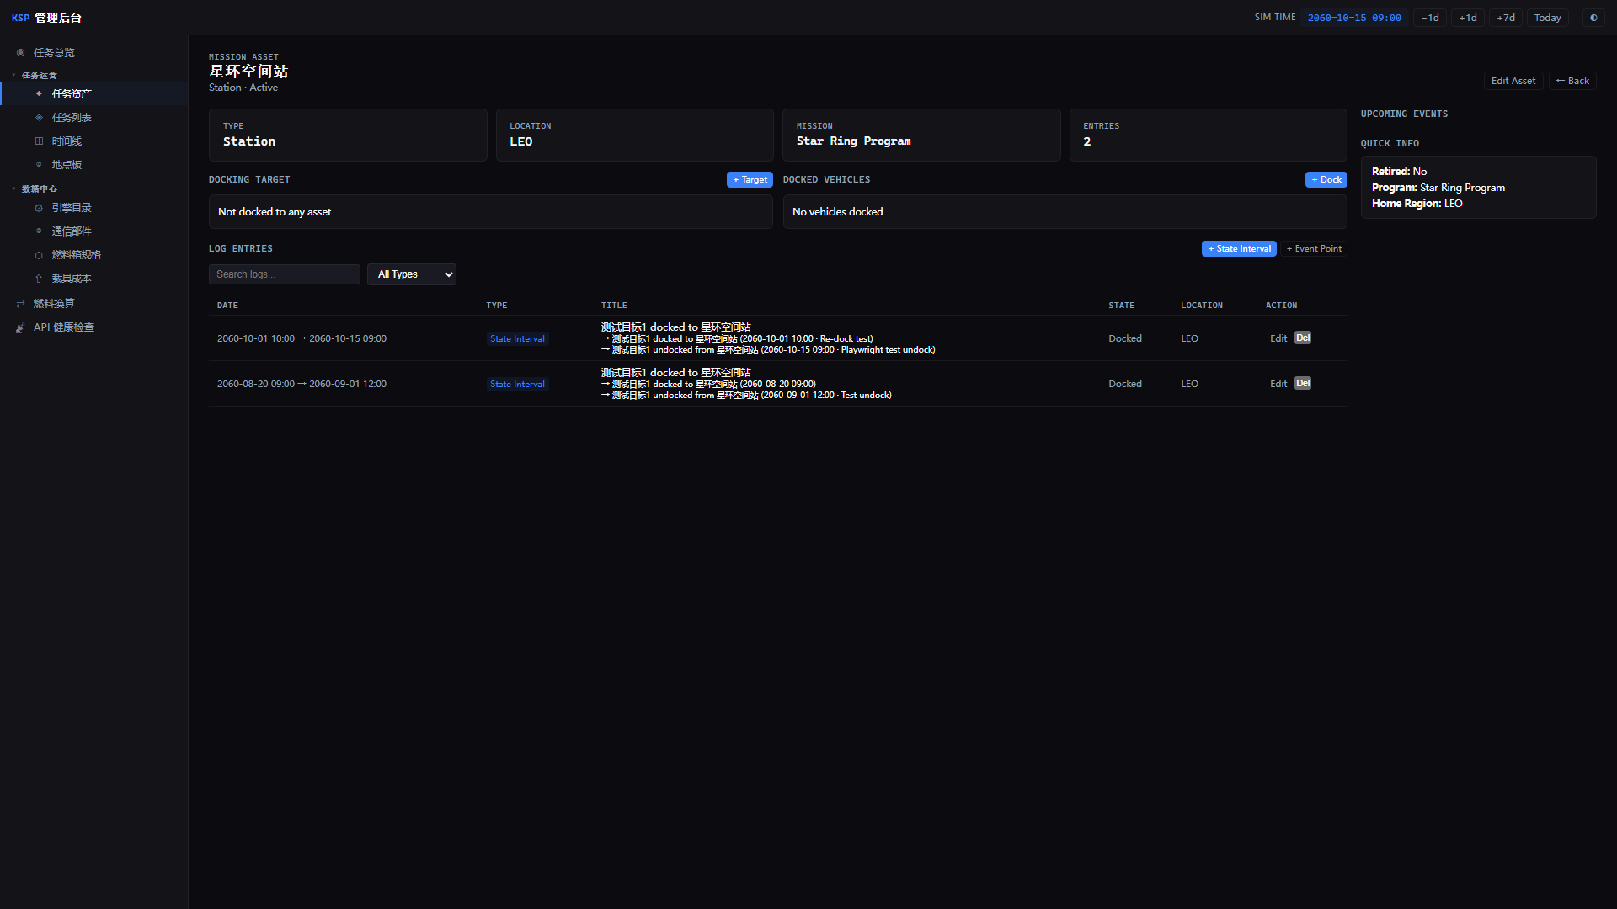The height and width of the screenshot is (909, 1617).
Task: Click the UPCOMING EVENTS heading
Action: pyautogui.click(x=1404, y=114)
